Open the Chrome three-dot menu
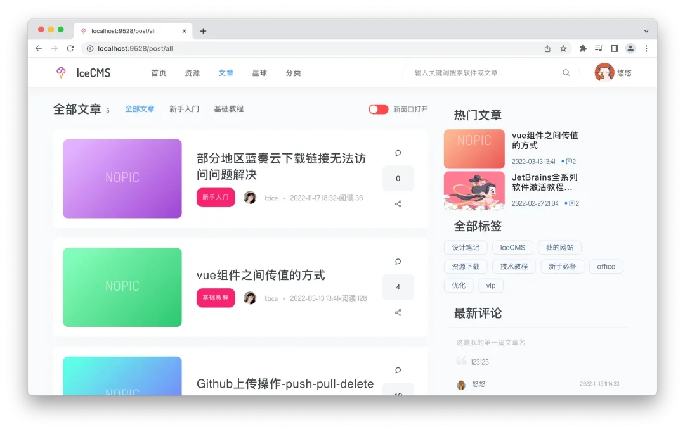The height and width of the screenshot is (432, 685). (646, 48)
